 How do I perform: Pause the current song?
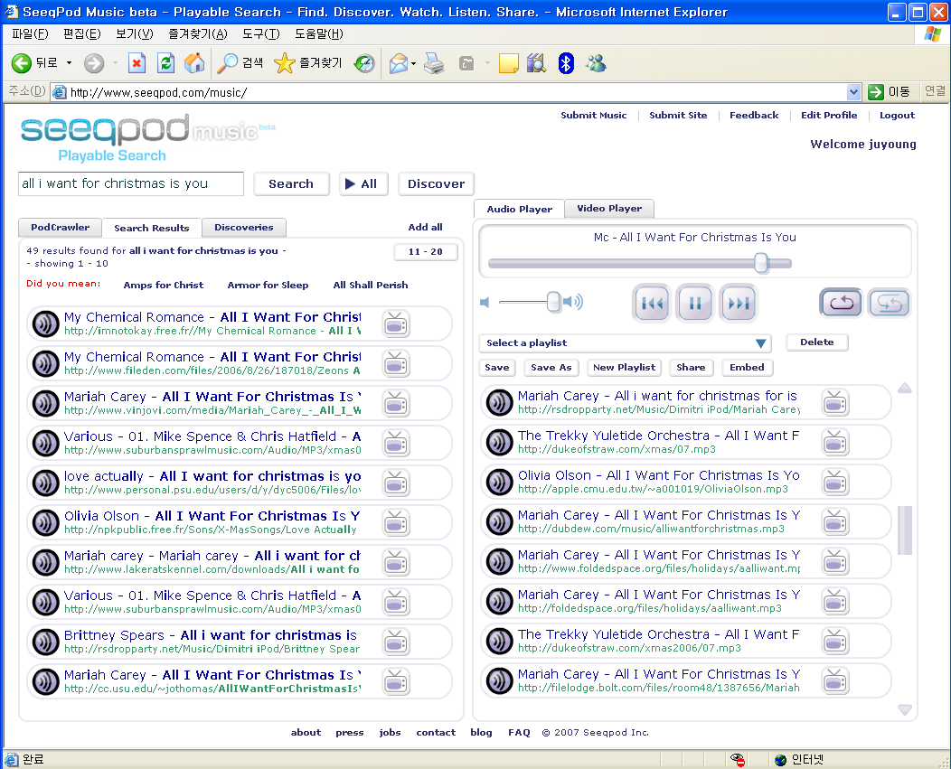[695, 303]
